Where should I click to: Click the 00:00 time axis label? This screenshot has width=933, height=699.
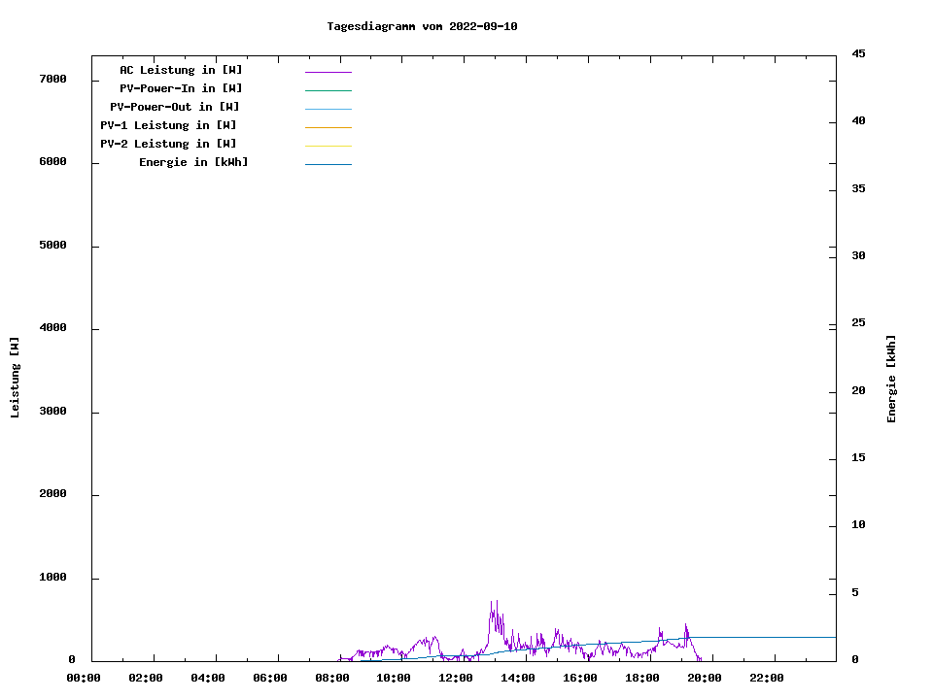[84, 678]
